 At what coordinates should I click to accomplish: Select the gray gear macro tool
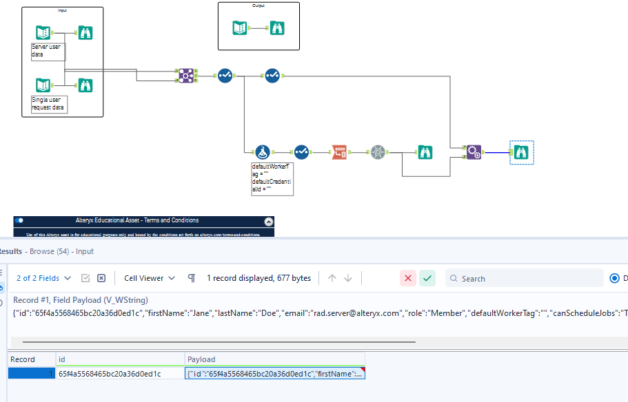pyautogui.click(x=378, y=151)
